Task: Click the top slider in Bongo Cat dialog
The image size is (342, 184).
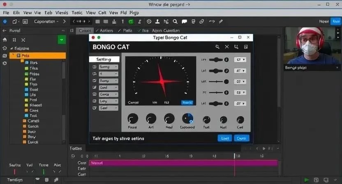Action: click(x=216, y=60)
